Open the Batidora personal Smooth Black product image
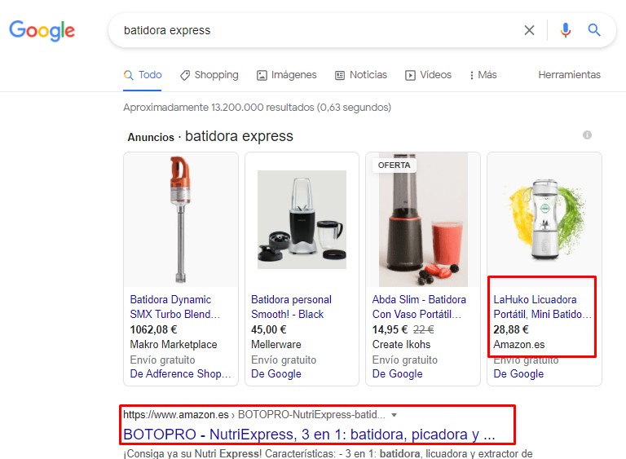The height and width of the screenshot is (459, 626). click(x=302, y=219)
